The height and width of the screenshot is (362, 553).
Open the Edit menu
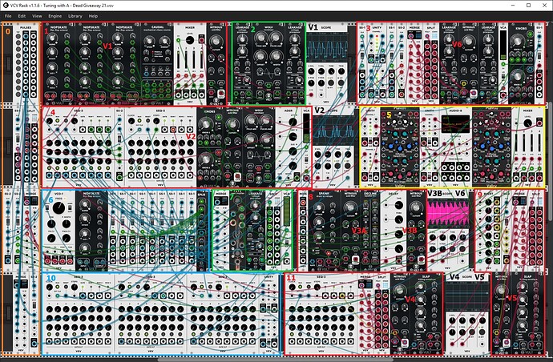[22, 16]
